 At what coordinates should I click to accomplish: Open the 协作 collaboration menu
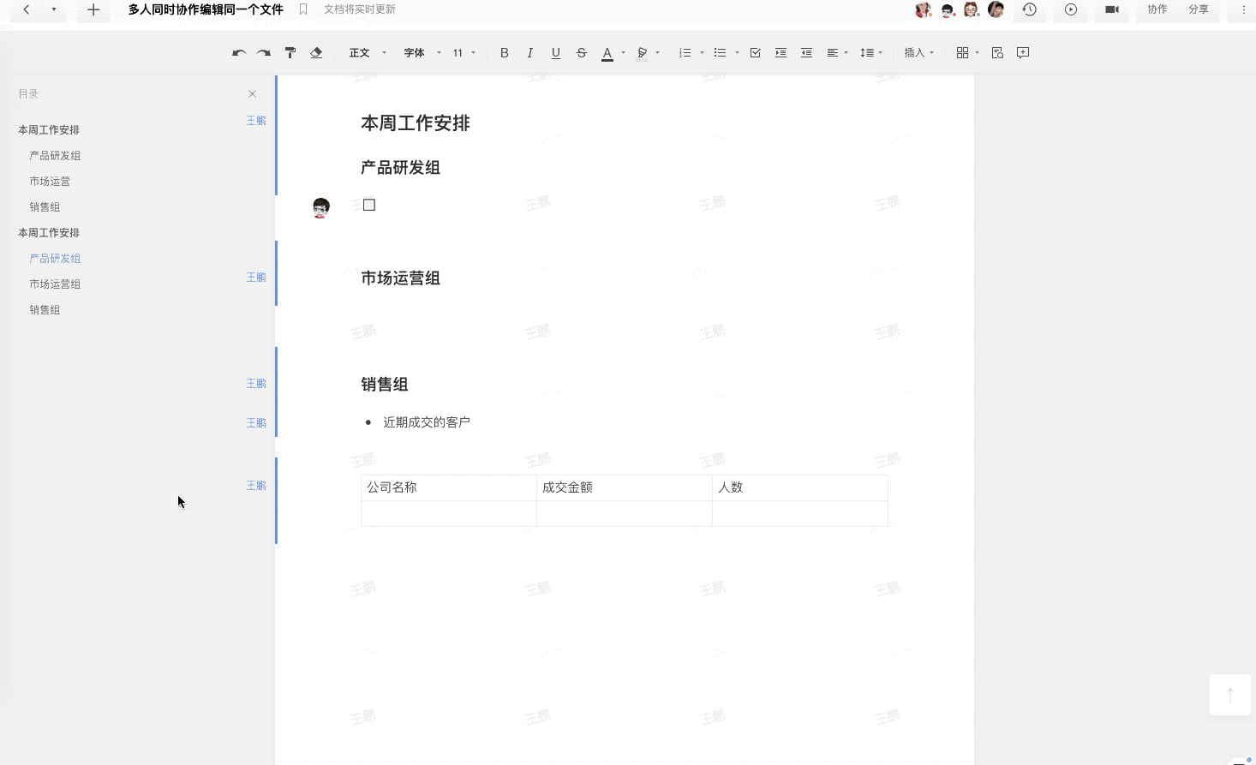click(x=1157, y=9)
